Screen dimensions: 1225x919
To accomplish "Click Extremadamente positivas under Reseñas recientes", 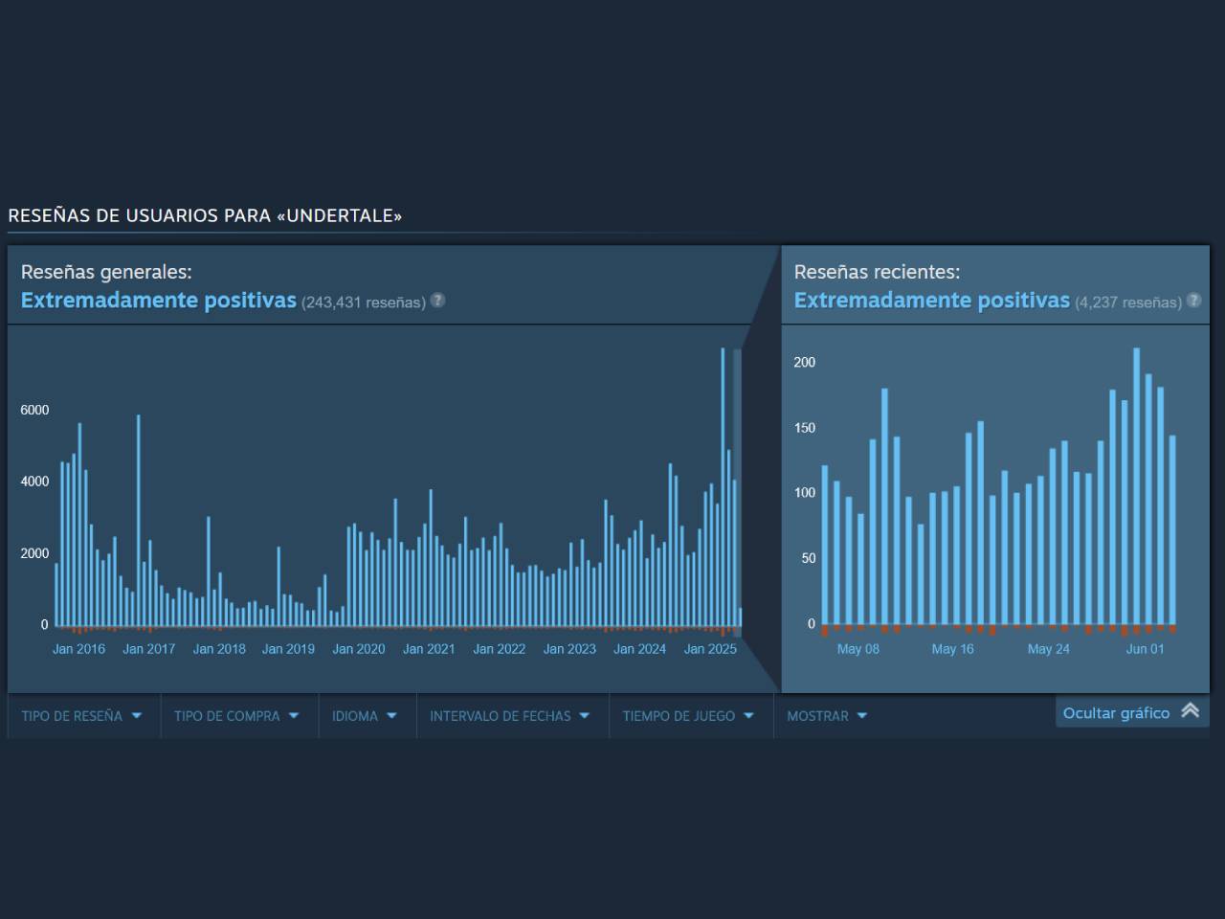I will [x=932, y=300].
